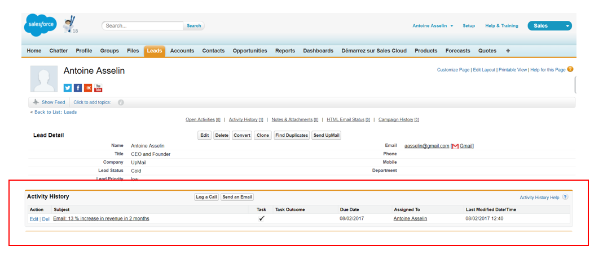Click the Send an Email button
603x255 pixels.
(237, 197)
